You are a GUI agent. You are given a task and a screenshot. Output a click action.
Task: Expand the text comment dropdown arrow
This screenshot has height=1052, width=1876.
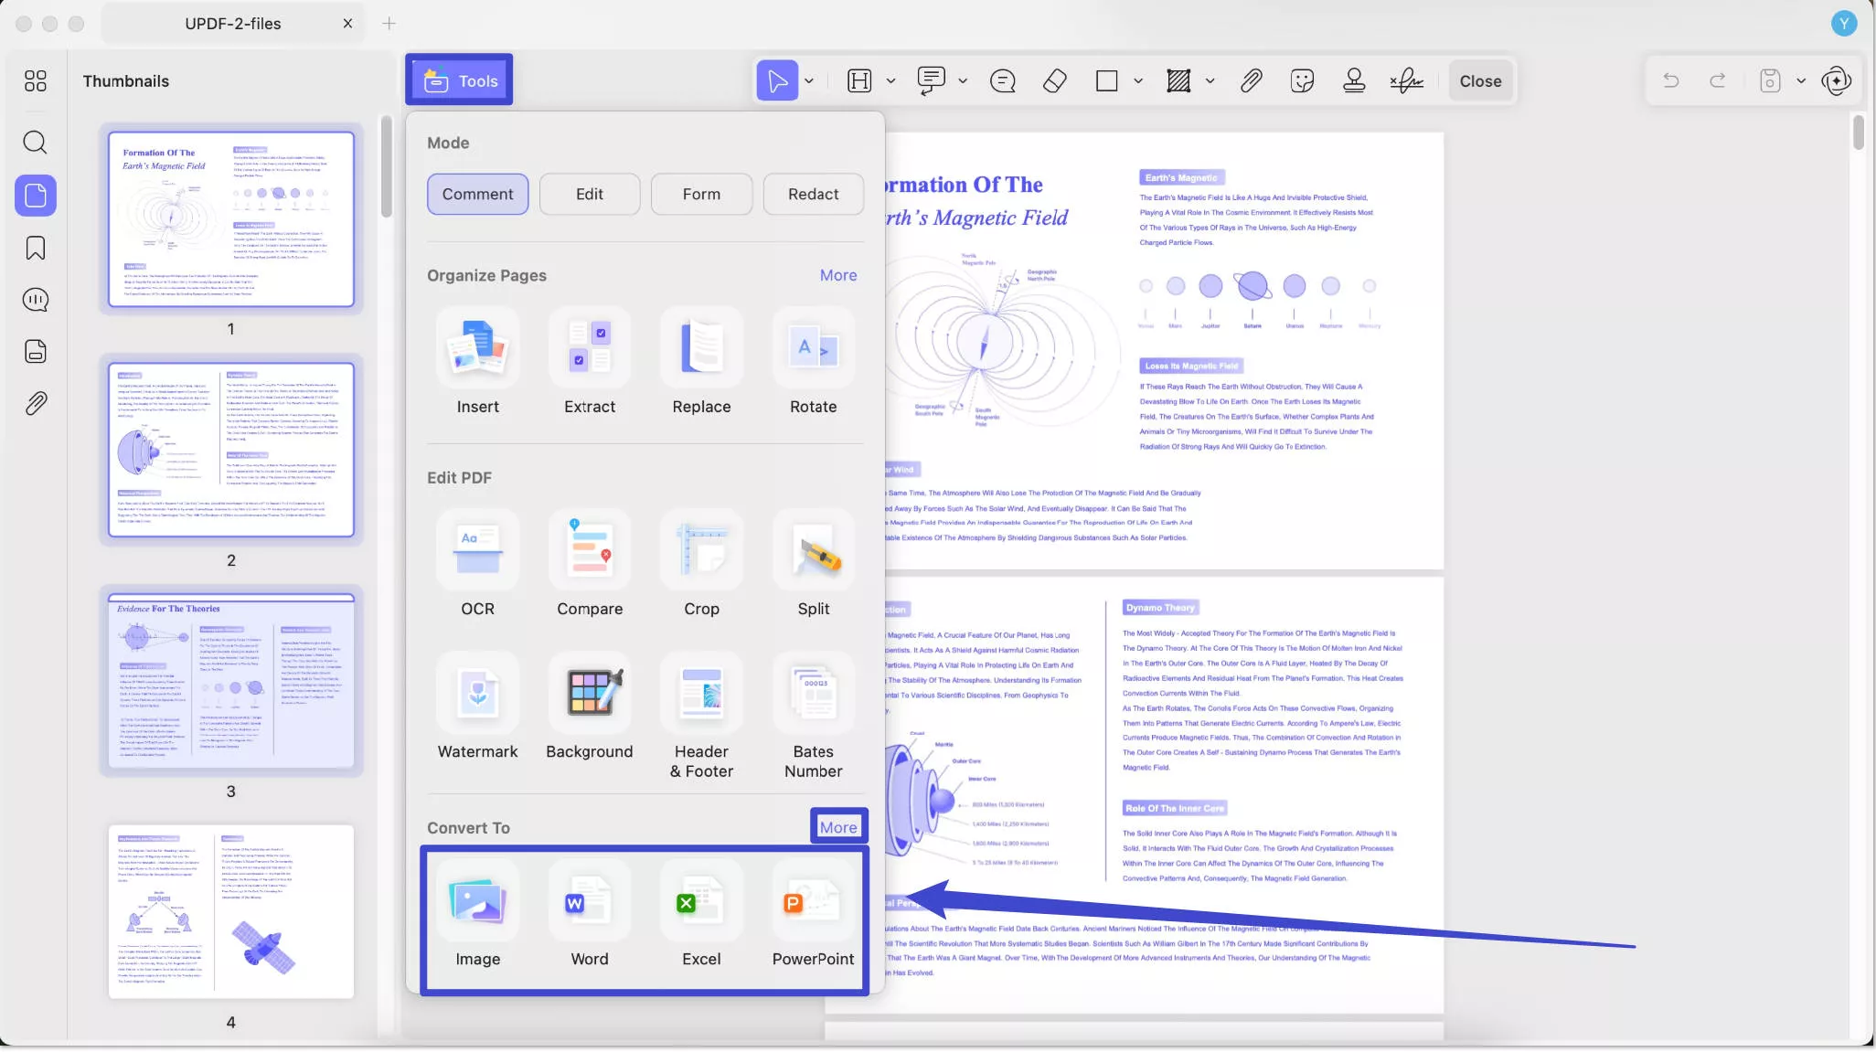click(x=963, y=80)
